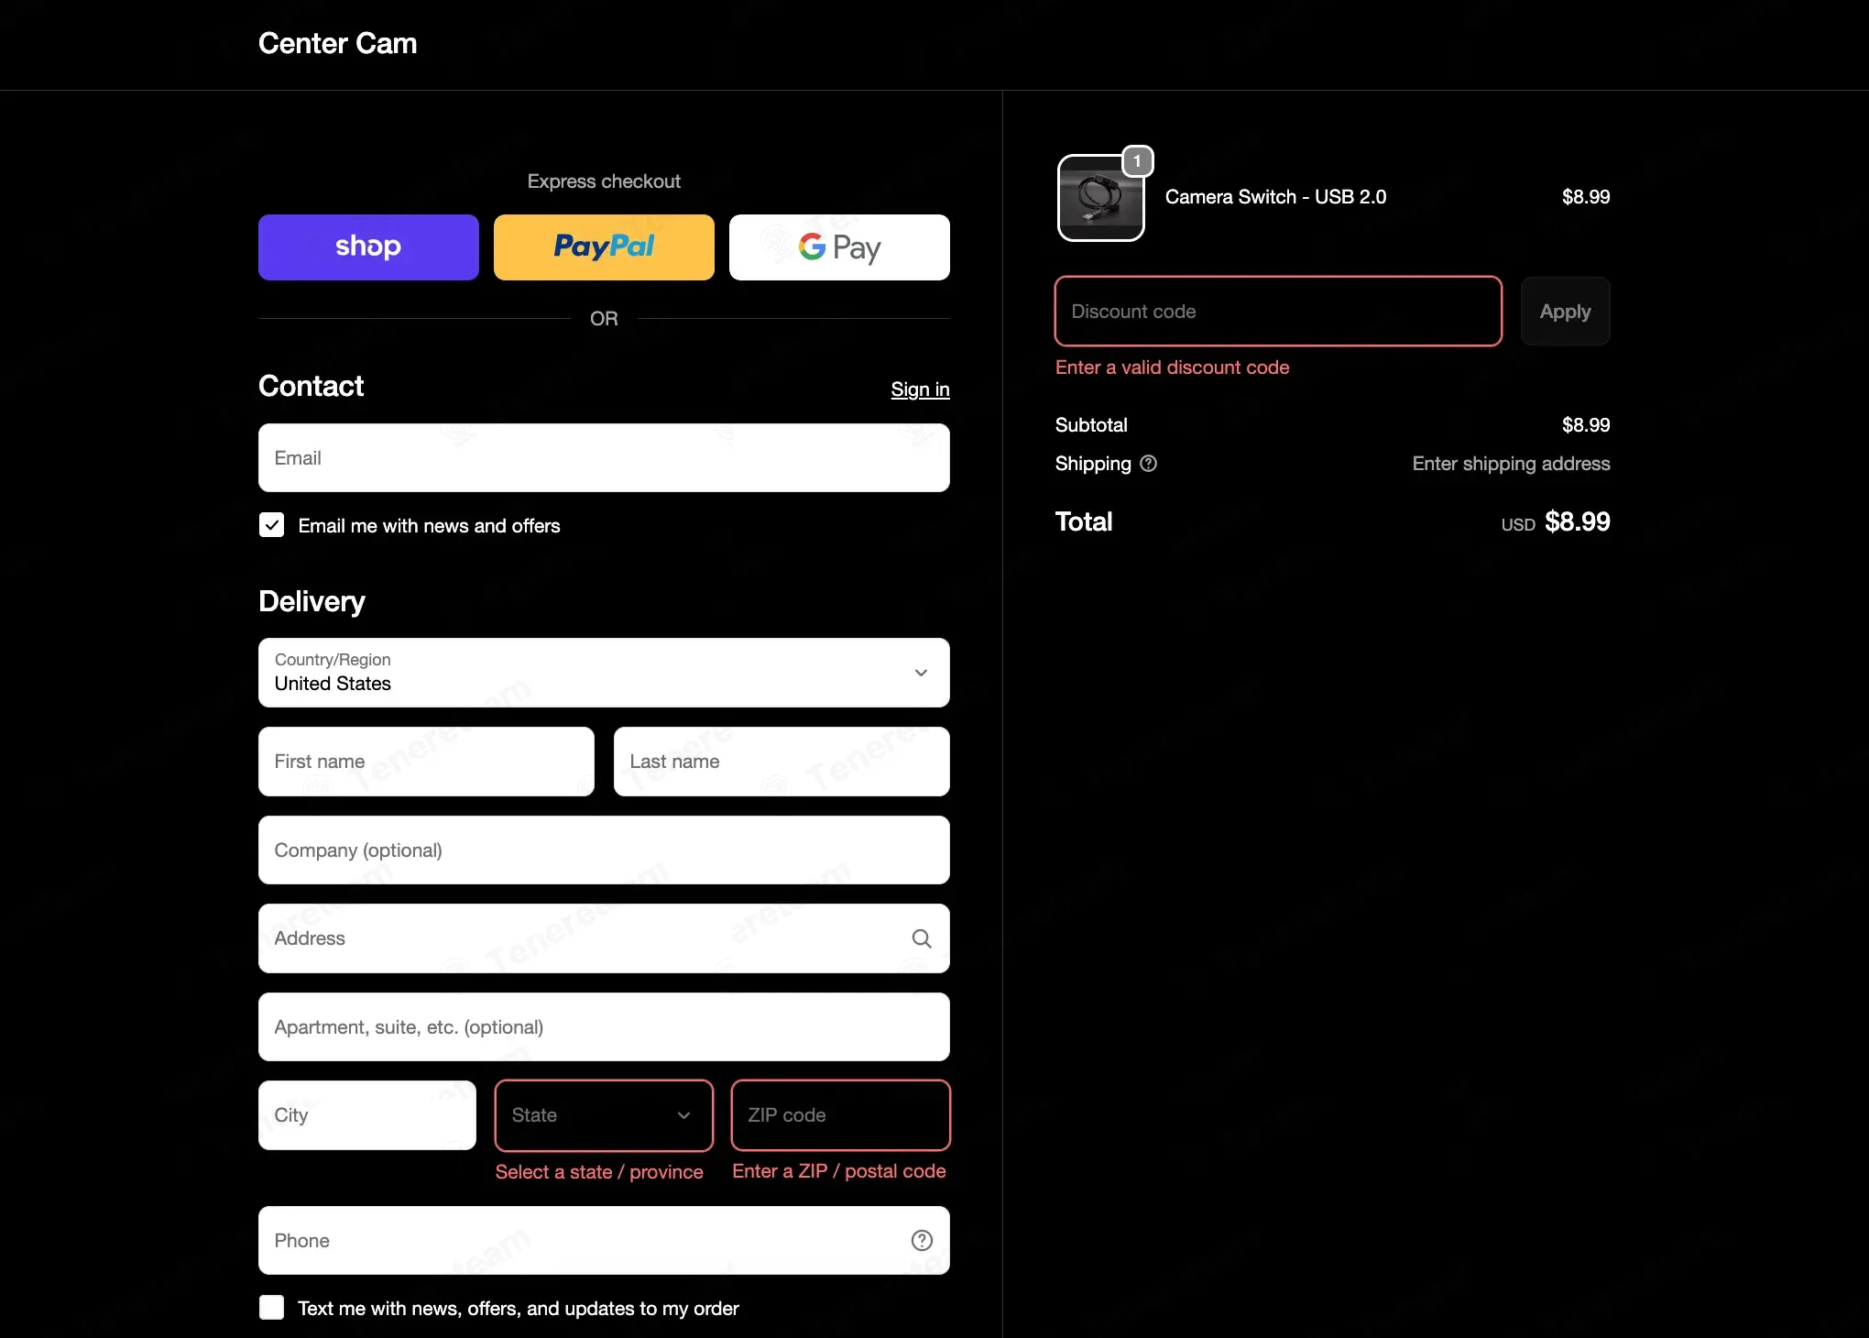
Task: Click the Shipping help question mark icon
Action: tap(1148, 464)
